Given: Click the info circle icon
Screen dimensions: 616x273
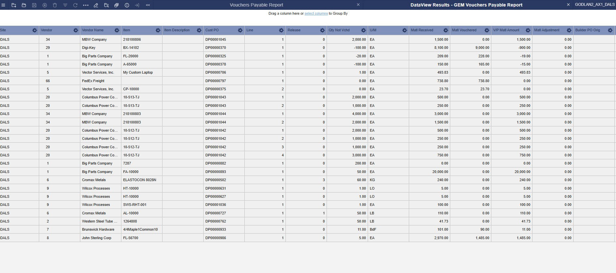Looking at the screenshot, I should 127,5.
